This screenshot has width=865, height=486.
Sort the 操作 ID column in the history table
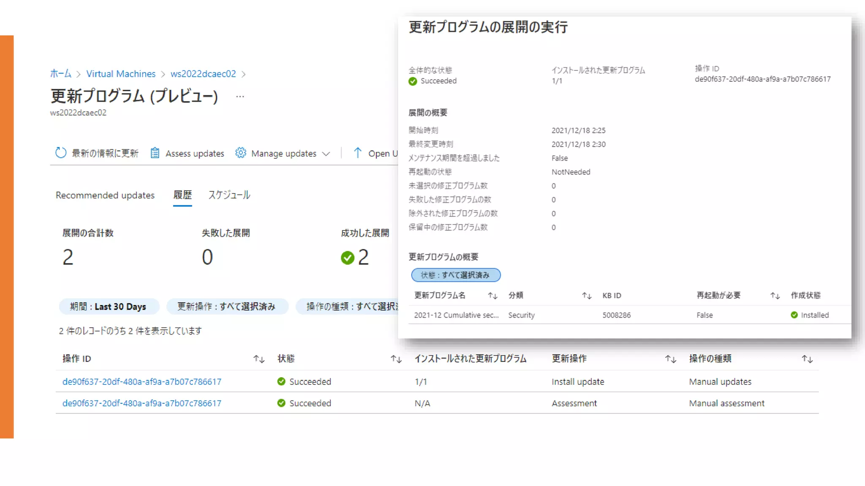[258, 359]
